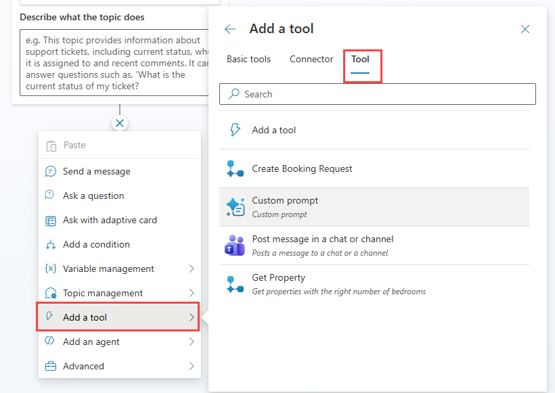The image size is (555, 393).
Task: Click 'Get properties with the right number of bedrooms'
Action: (338, 292)
